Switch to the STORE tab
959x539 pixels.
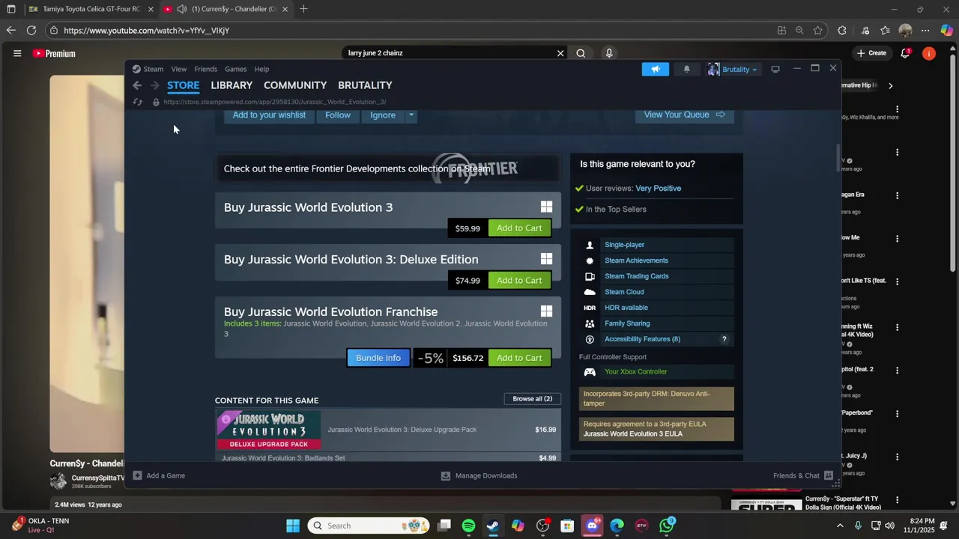183,85
